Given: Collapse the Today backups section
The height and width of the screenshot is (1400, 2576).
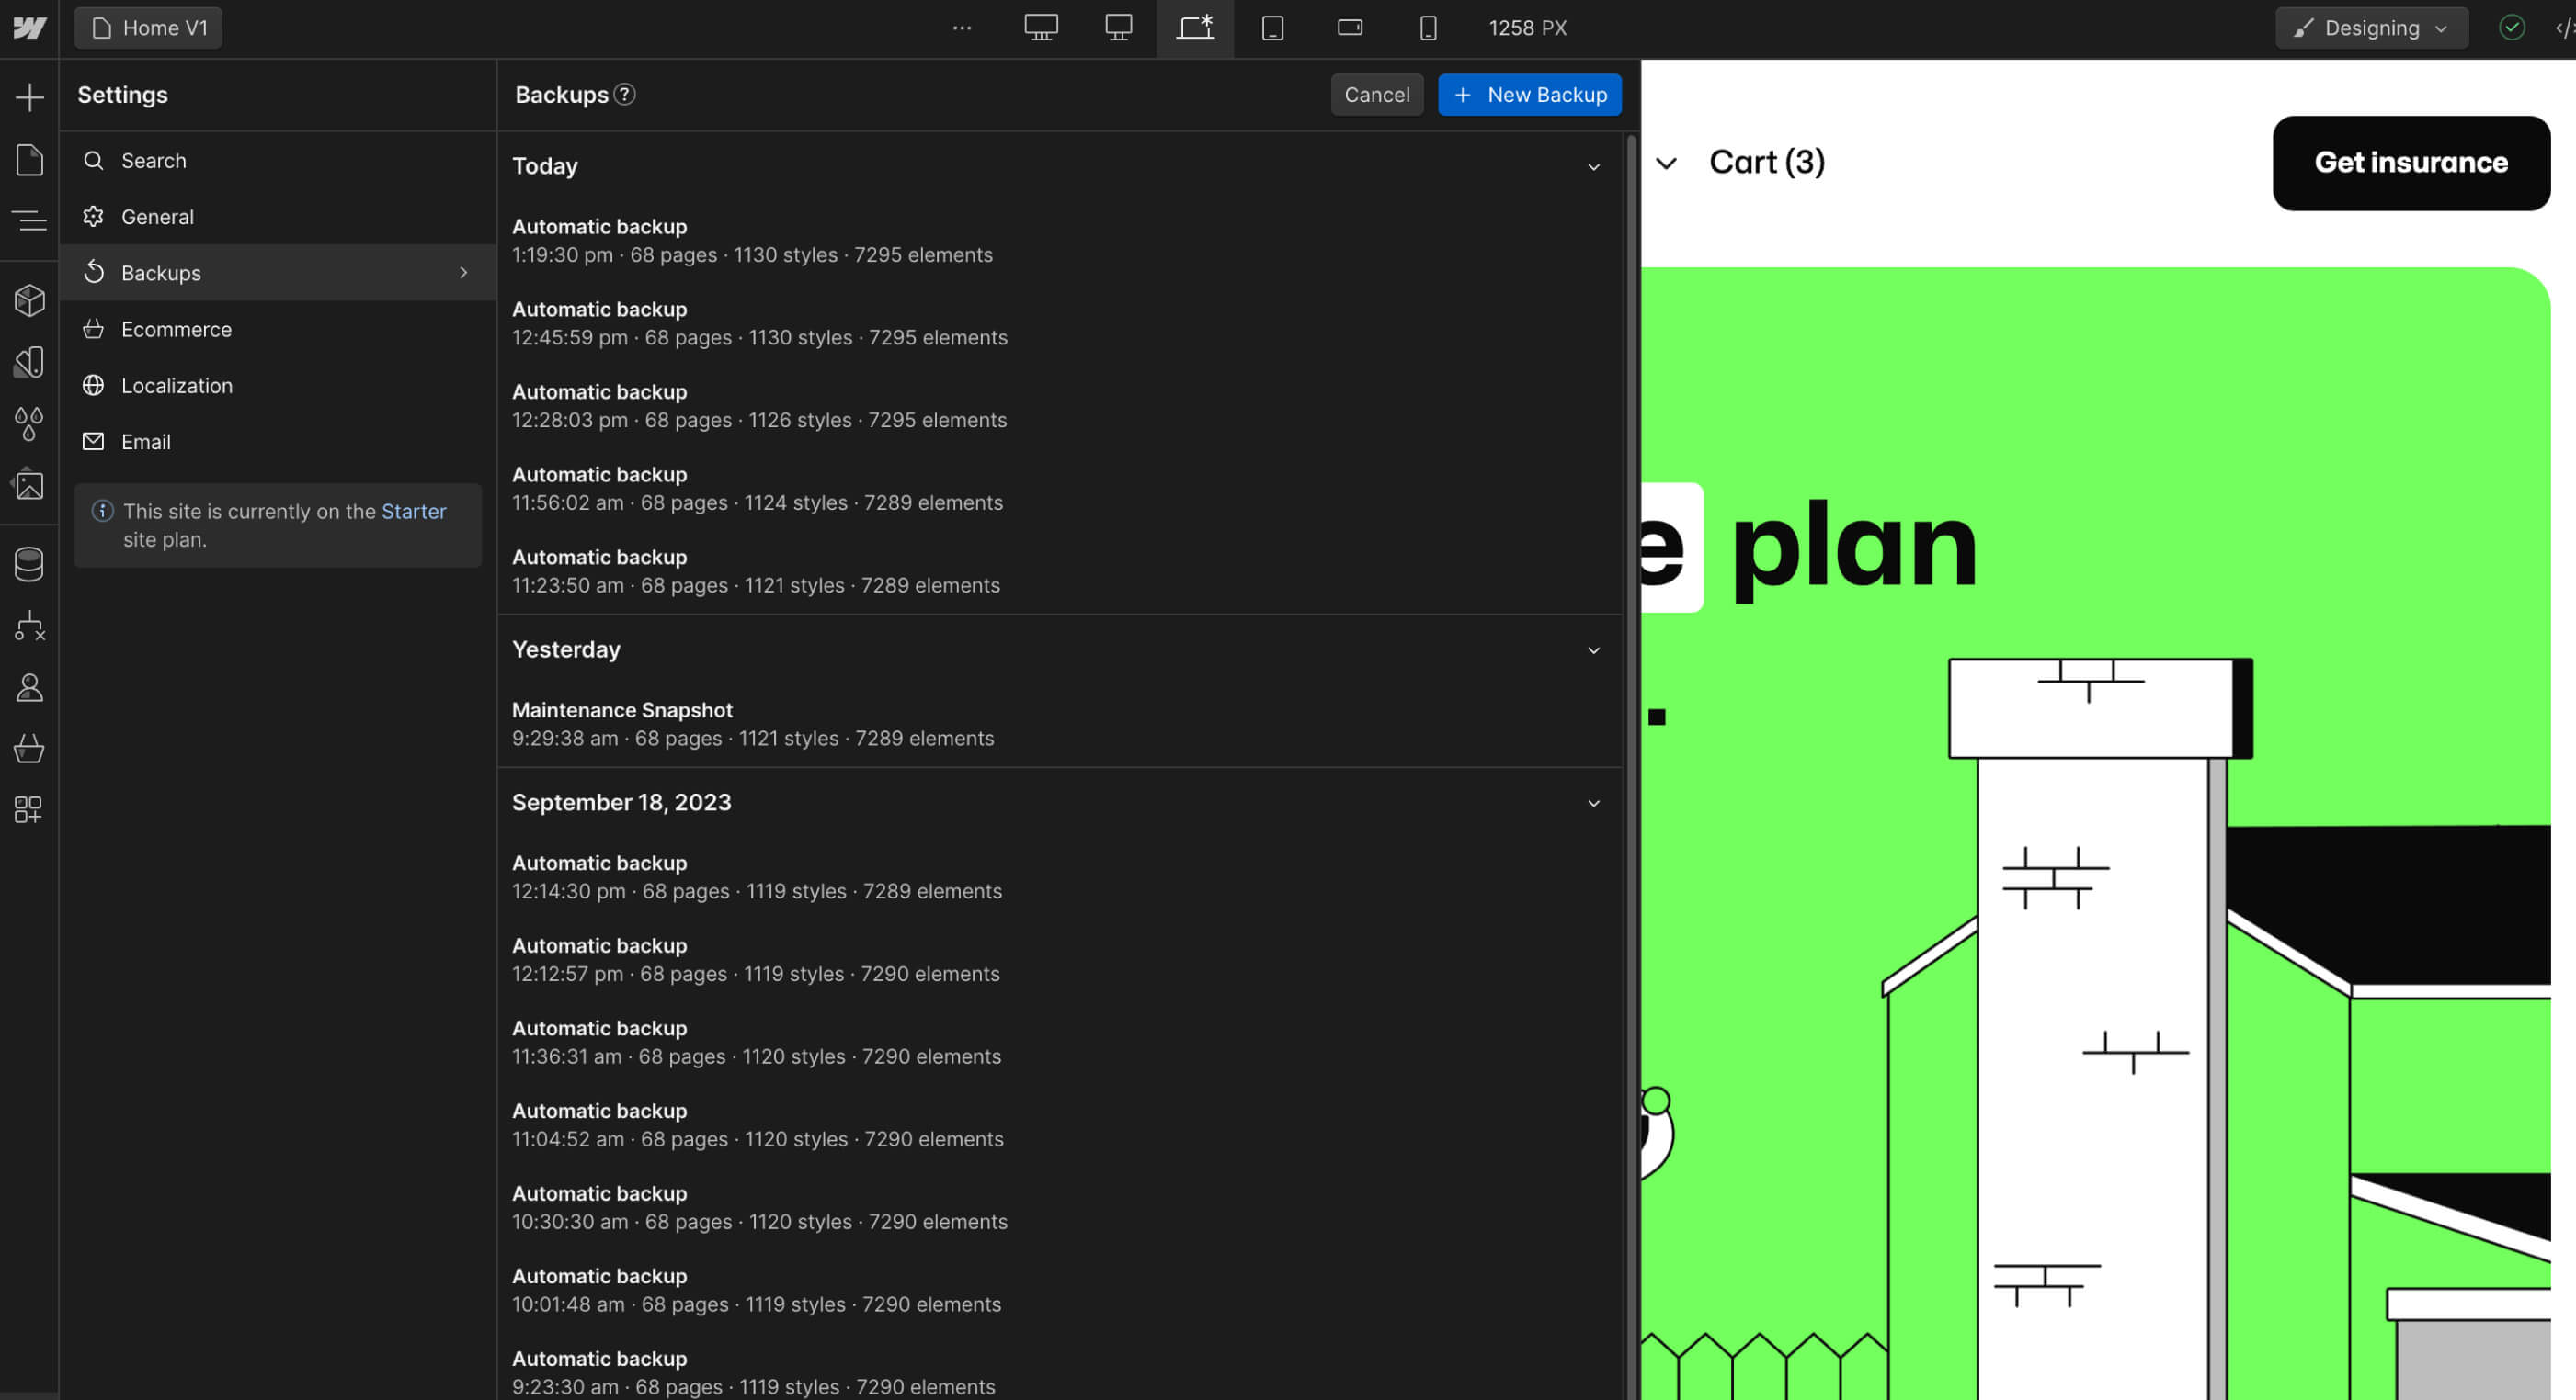Looking at the screenshot, I should click(x=1593, y=167).
